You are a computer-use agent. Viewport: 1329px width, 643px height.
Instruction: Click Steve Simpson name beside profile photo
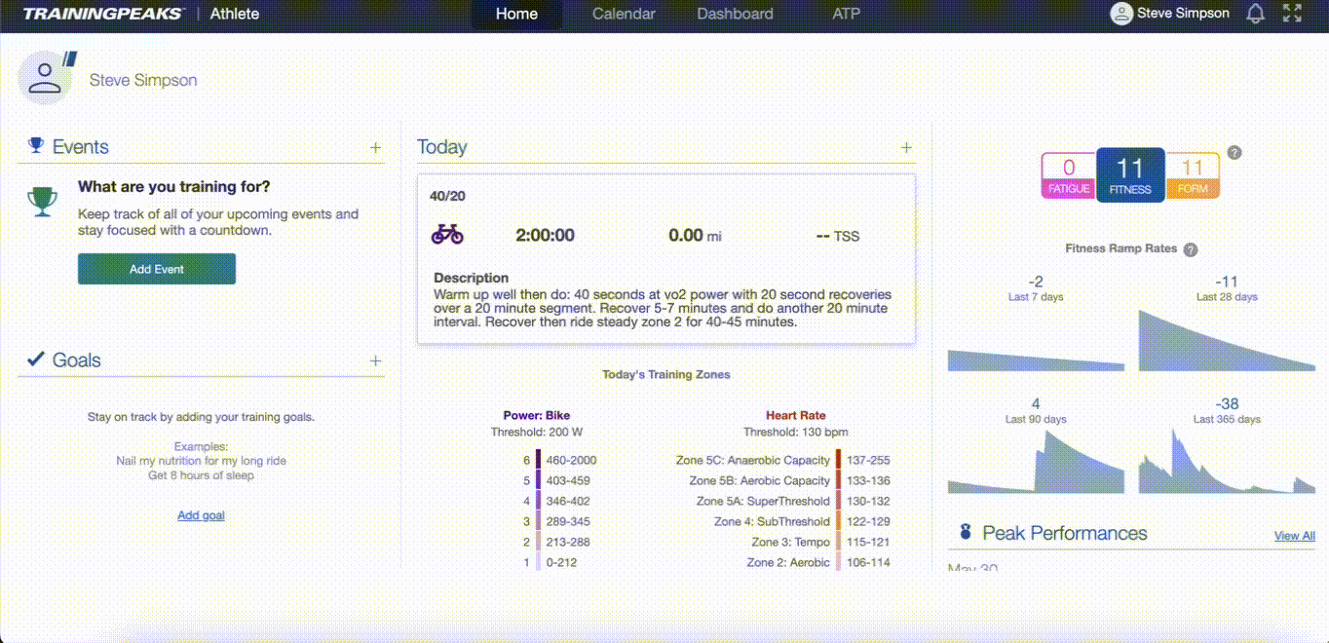click(x=143, y=80)
